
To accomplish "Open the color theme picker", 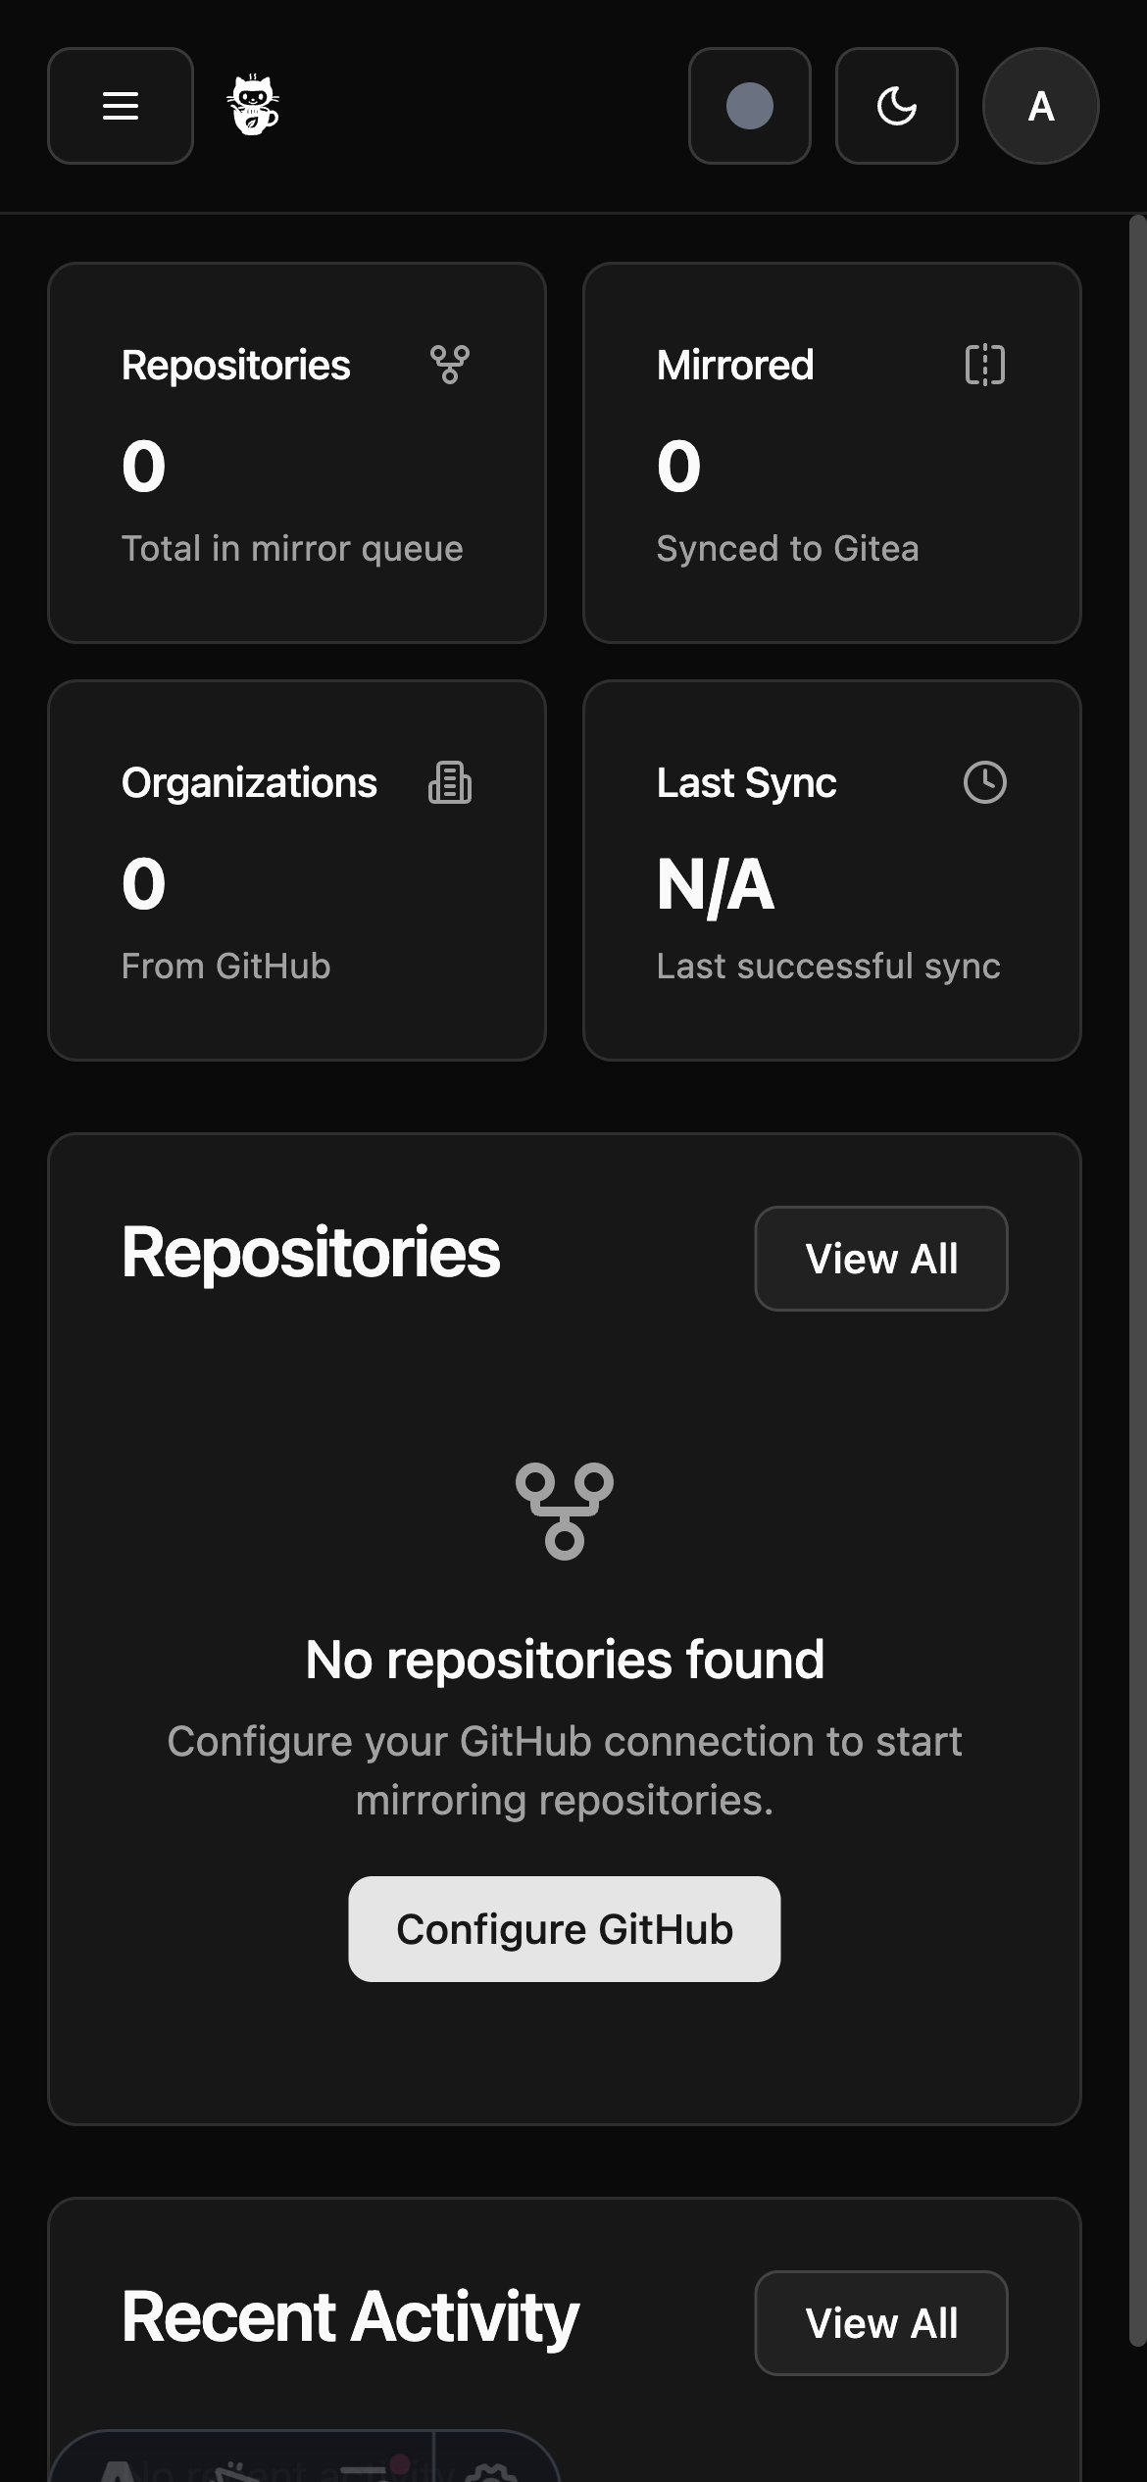I will point(750,106).
